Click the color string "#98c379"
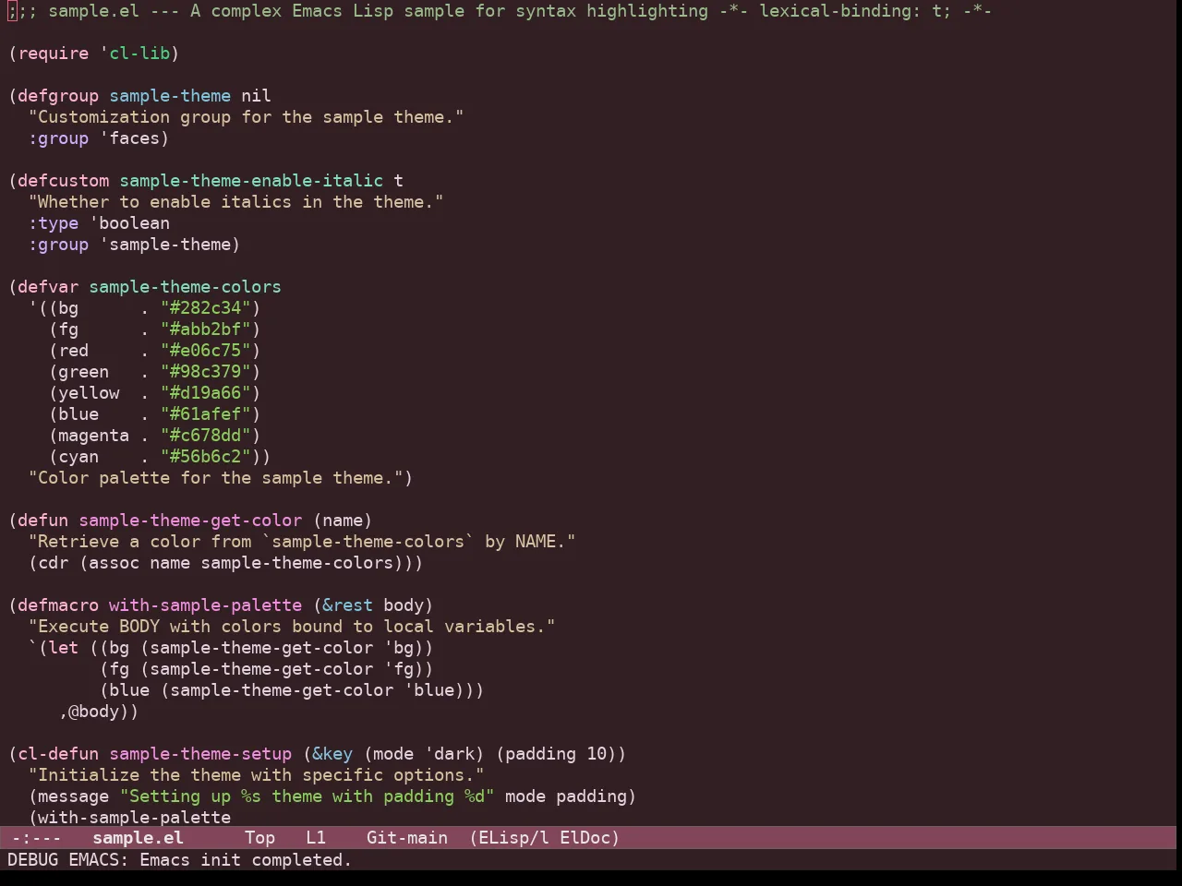The image size is (1182, 886). click(205, 372)
